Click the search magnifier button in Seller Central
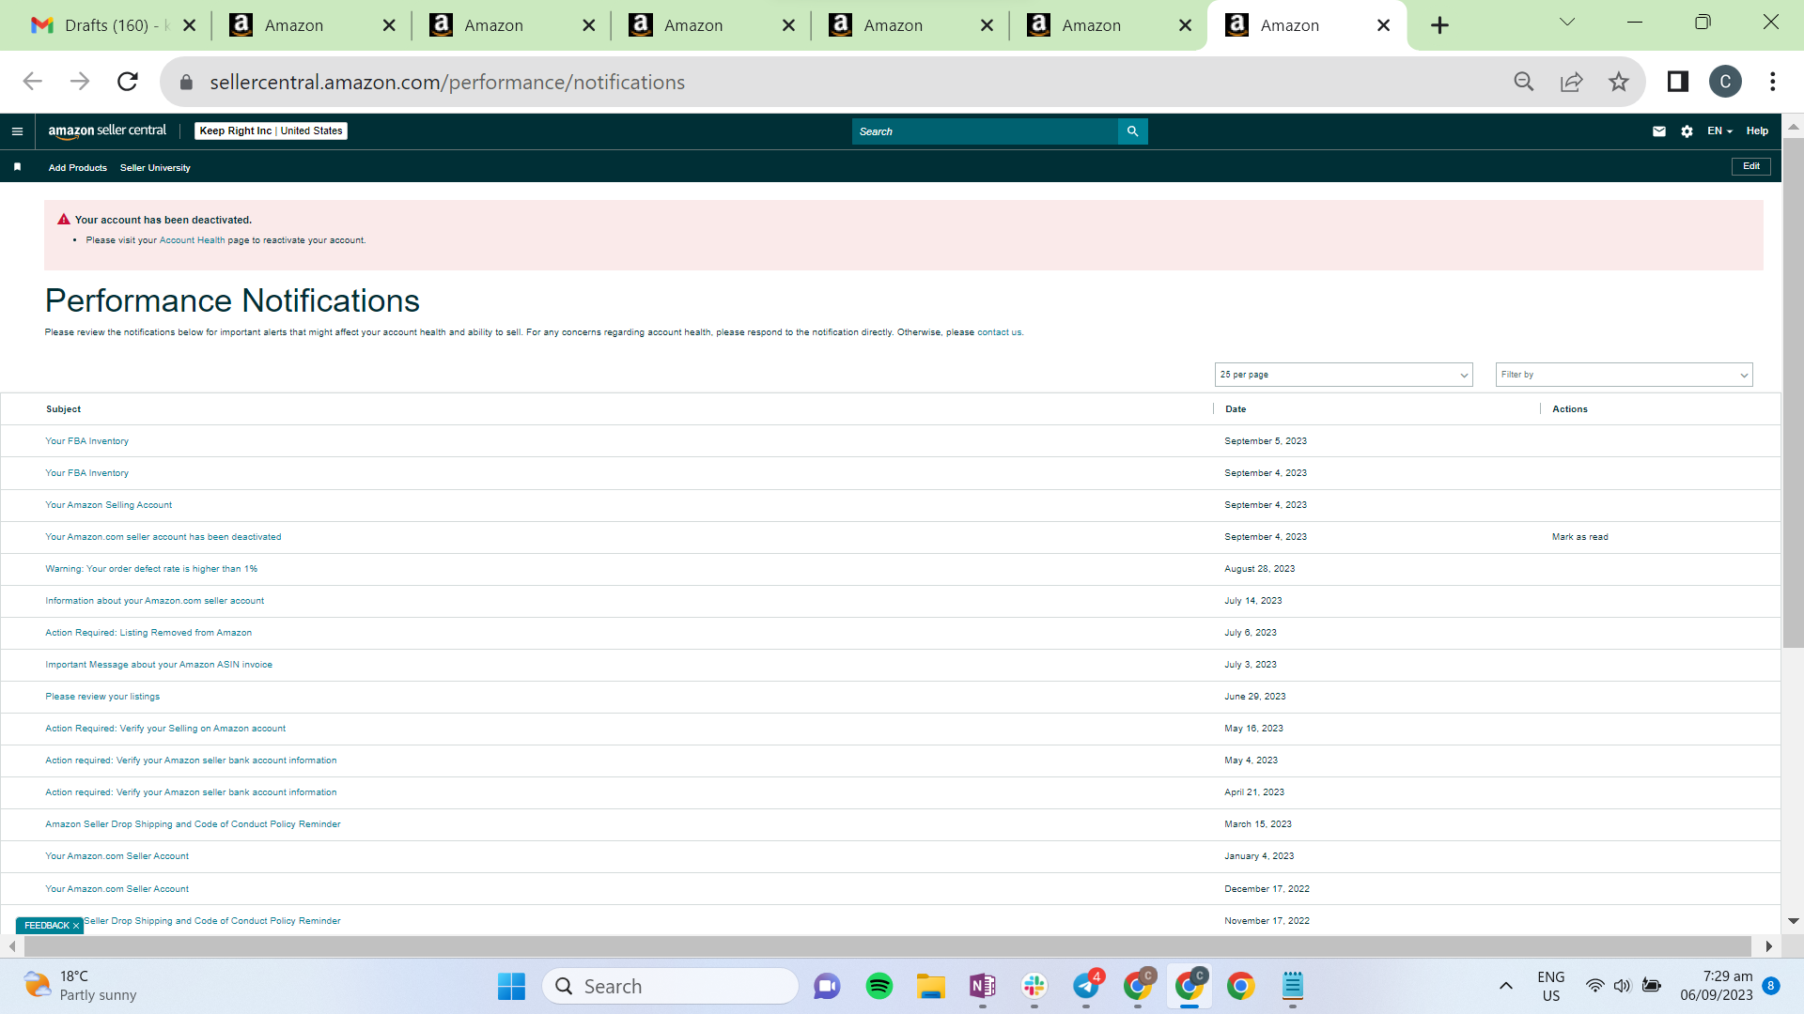 point(1132,131)
